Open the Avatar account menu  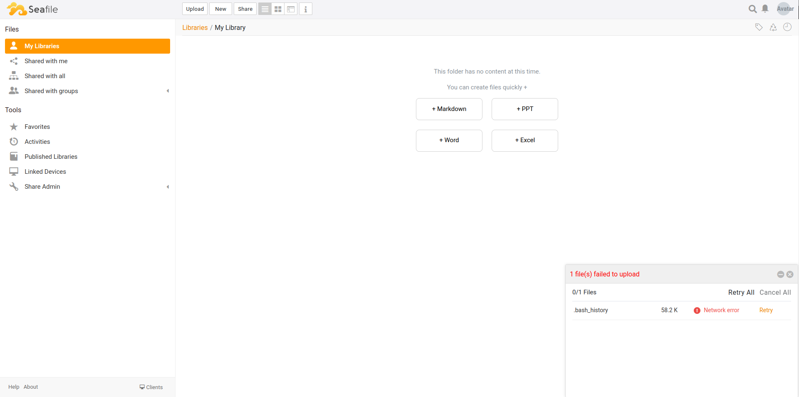785,9
